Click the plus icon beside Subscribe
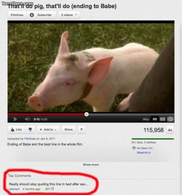The width and height of the screenshot is (182, 195). point(32,15)
